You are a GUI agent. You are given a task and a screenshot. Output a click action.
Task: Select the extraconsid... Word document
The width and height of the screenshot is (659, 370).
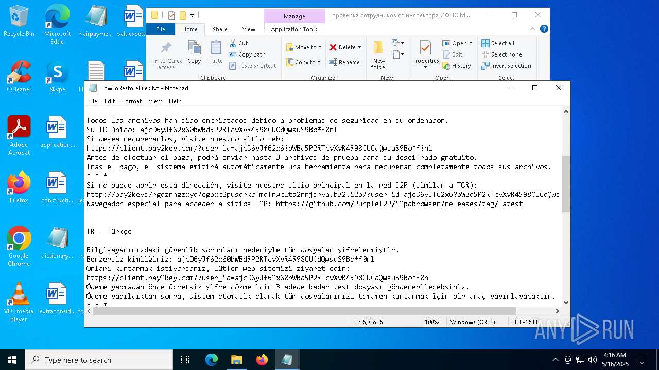[57, 299]
